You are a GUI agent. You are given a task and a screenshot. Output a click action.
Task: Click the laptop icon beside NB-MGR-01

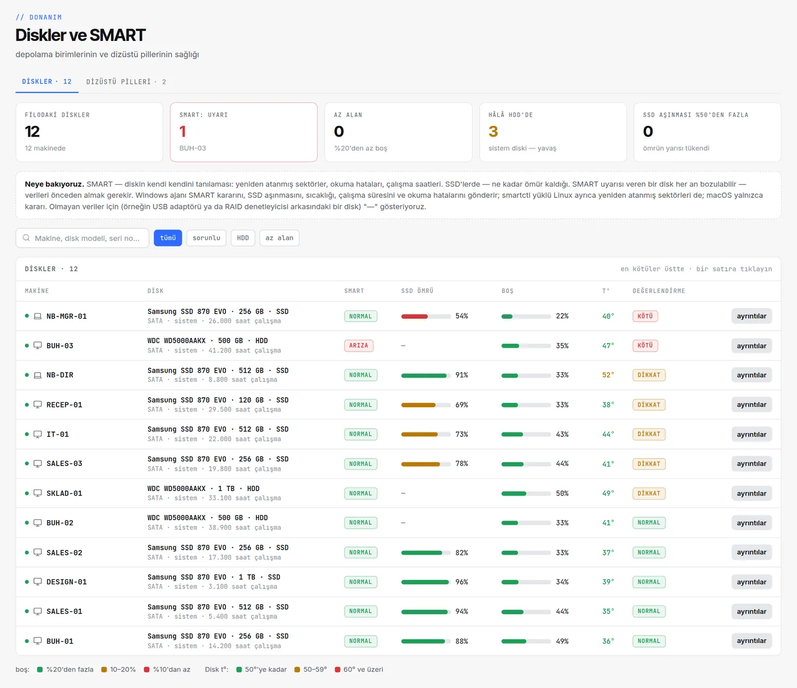[x=38, y=316]
